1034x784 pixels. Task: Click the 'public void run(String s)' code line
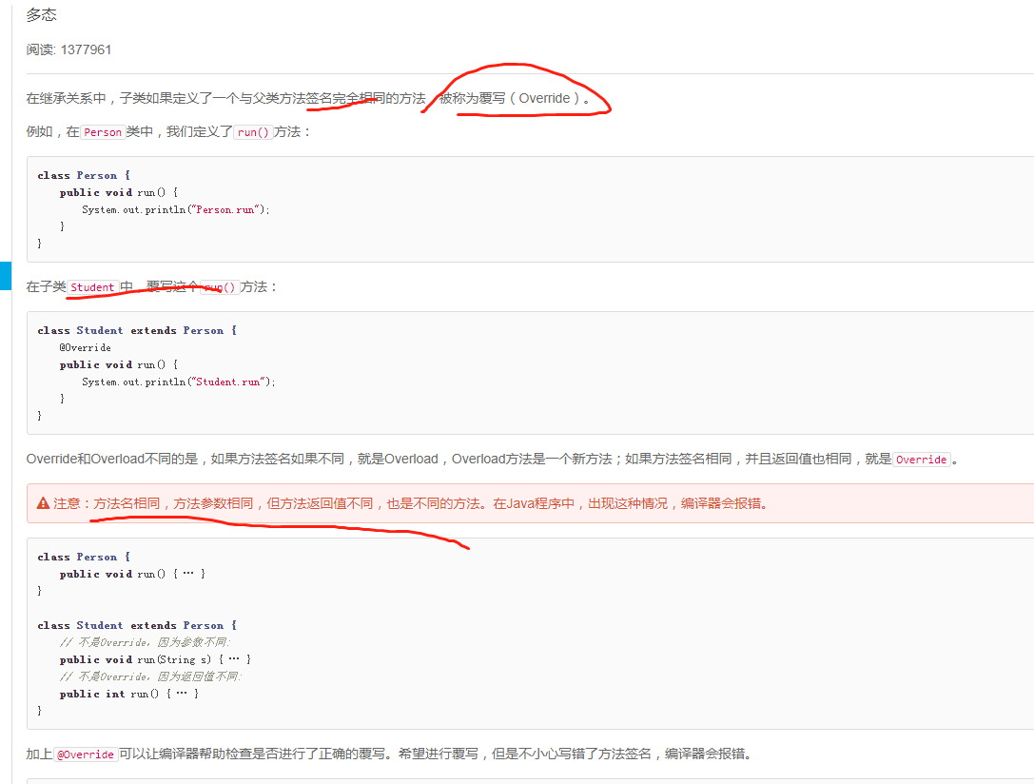(x=155, y=659)
